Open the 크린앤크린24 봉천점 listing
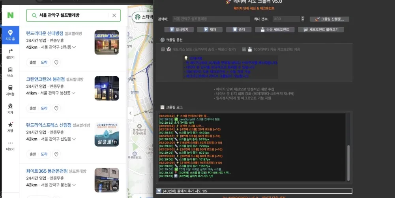 coord(45,79)
